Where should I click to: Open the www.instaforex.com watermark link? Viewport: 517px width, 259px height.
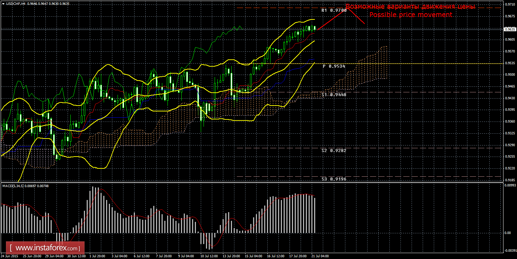pos(47,248)
